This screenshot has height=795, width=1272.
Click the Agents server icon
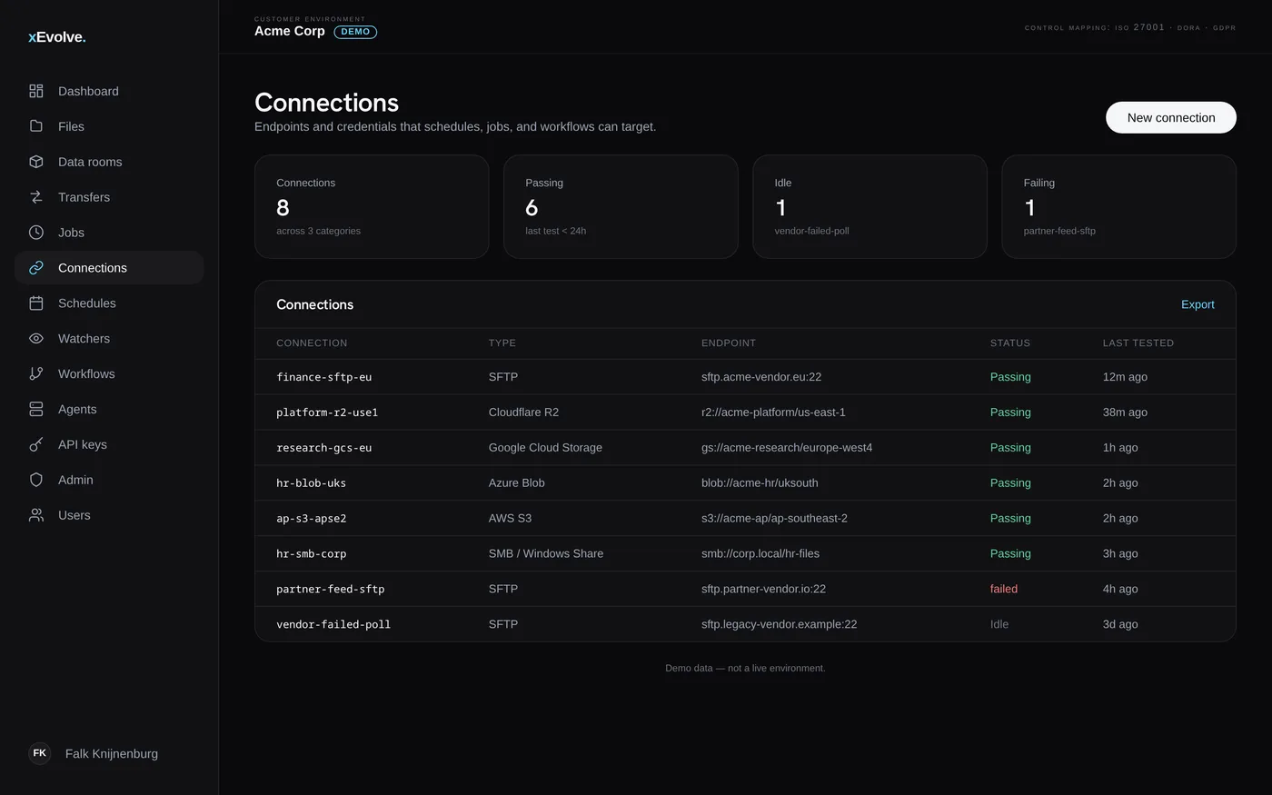coord(36,409)
